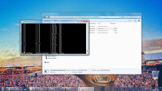The width and height of the screenshot is (162, 91).
Task: Click the folder icon in the address bar
Action: (51, 17)
